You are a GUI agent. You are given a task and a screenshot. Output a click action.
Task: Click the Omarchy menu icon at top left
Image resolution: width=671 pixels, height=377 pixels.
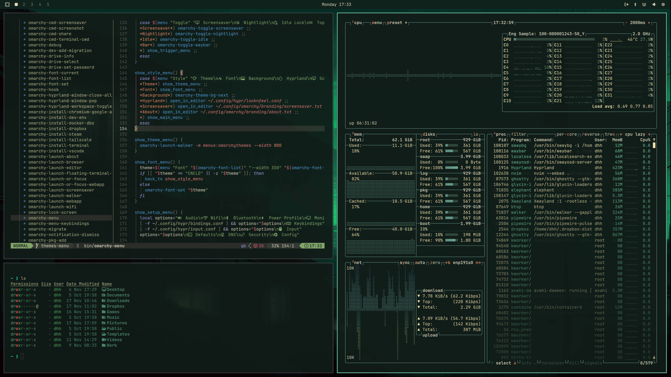click(7, 4)
